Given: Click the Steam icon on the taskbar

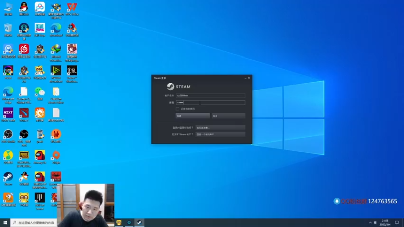Looking at the screenshot, I should pyautogui.click(x=139, y=222).
